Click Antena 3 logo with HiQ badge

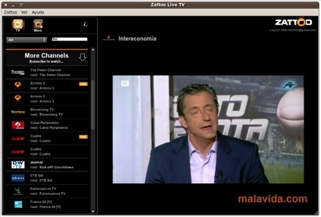point(18,85)
